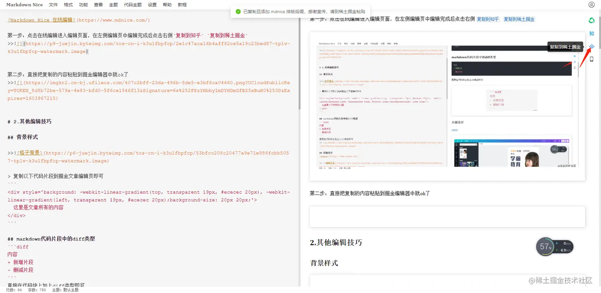Screen dimensions: 601x293
Task: Click the 2.其他编辑技巧 heading in preview
Action: click(x=336, y=242)
